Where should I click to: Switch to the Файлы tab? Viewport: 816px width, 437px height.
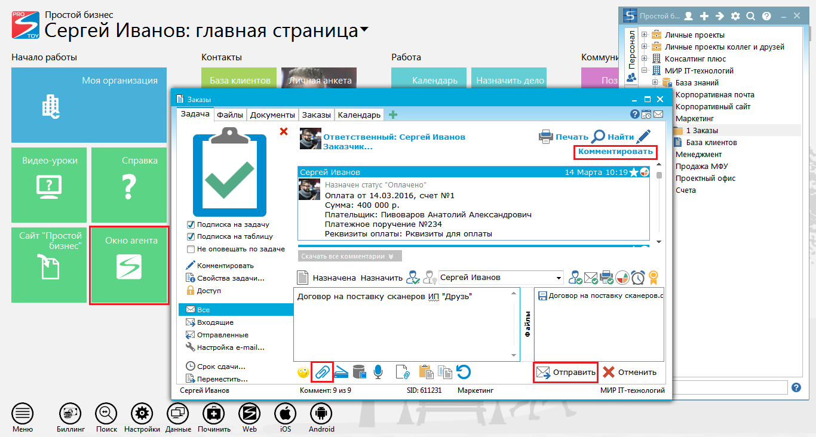[230, 115]
